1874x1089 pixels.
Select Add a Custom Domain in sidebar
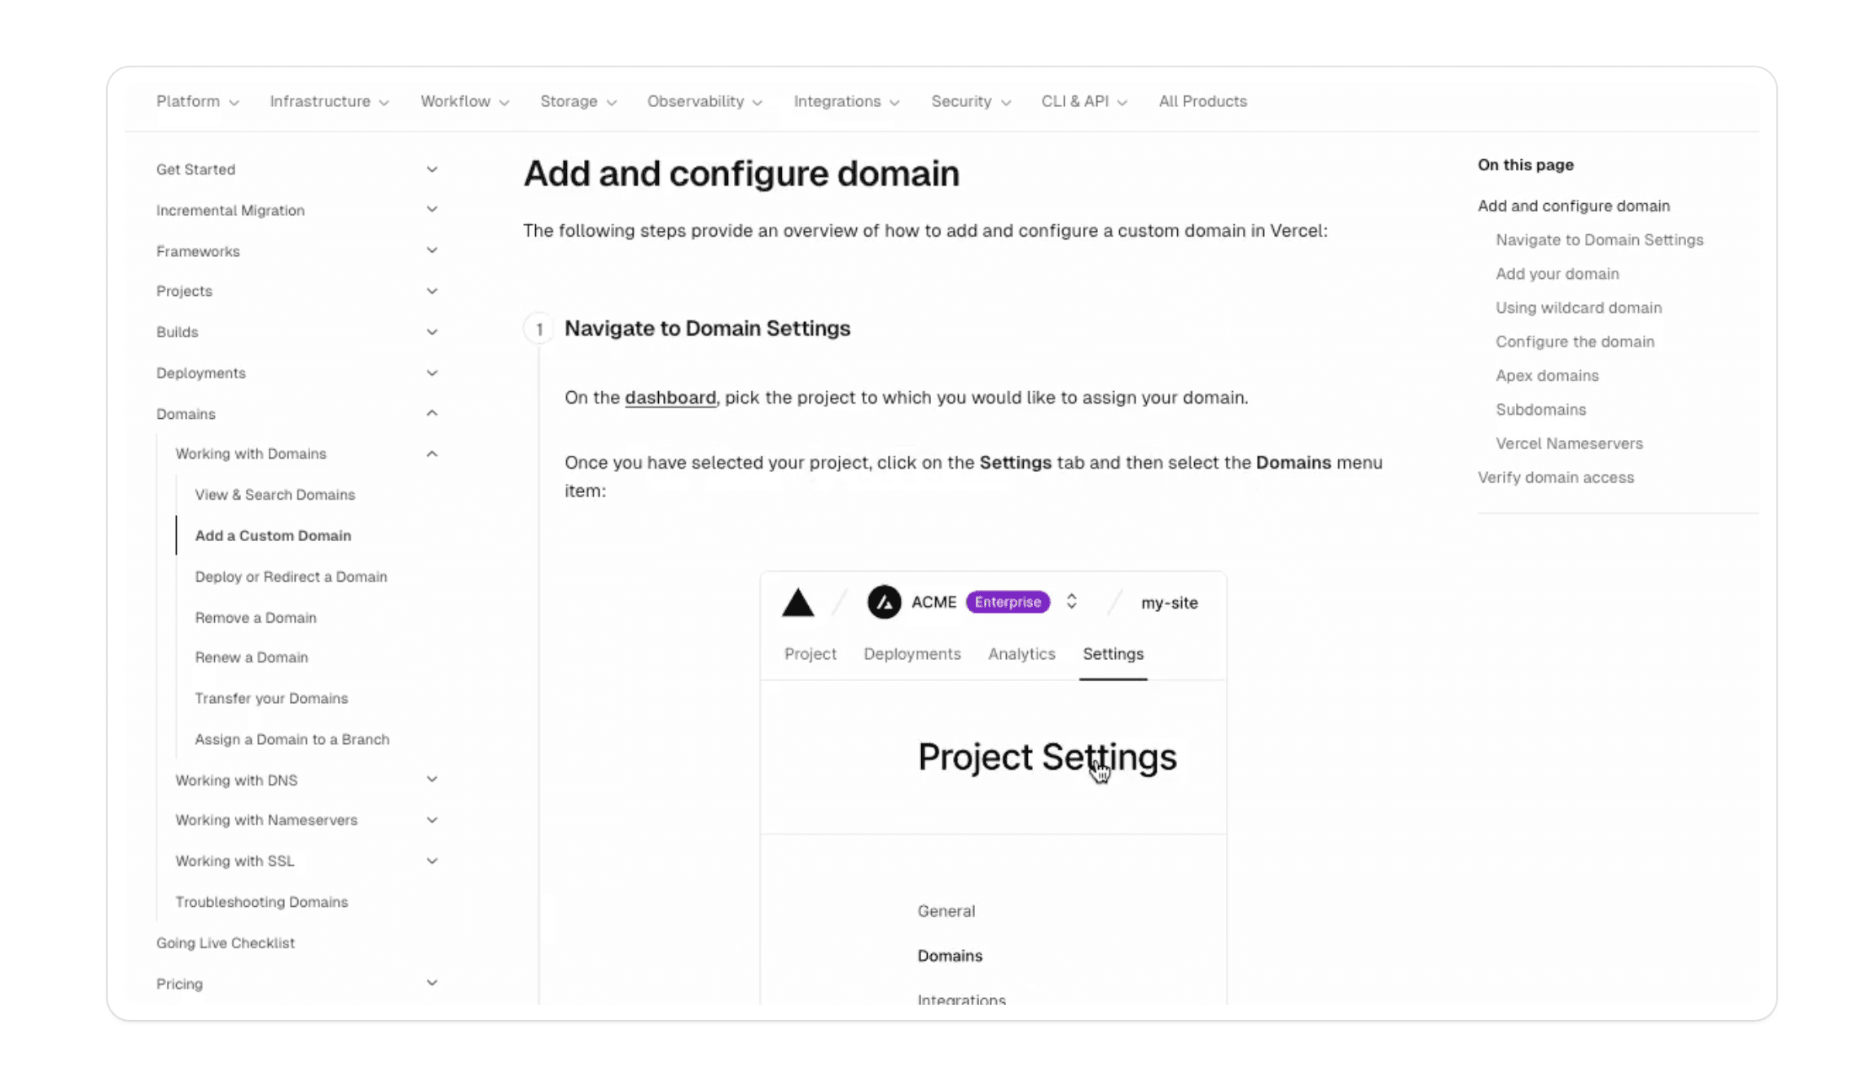pos(273,535)
